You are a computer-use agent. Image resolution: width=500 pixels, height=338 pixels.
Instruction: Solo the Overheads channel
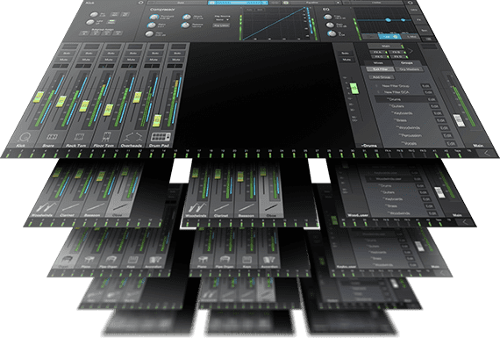(155, 53)
